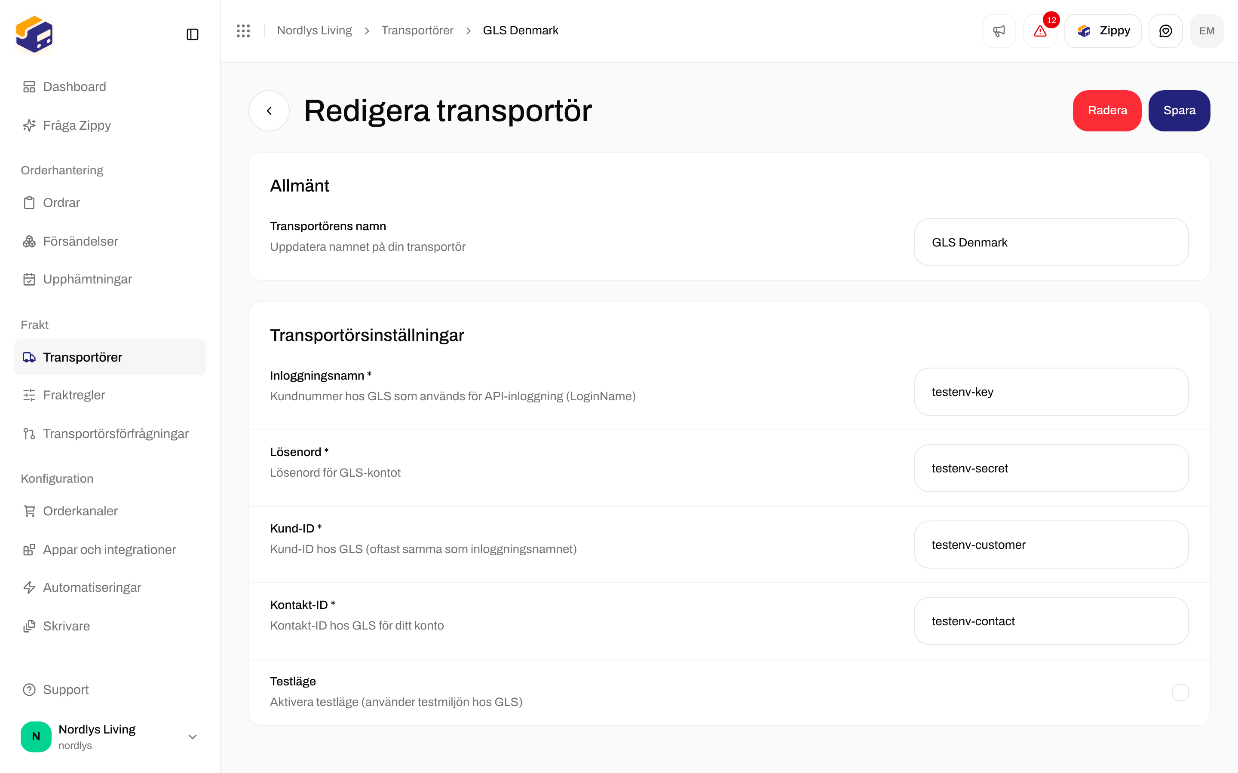This screenshot has height=773, width=1238.
Task: Open the Zippy assistant button
Action: [1103, 30]
